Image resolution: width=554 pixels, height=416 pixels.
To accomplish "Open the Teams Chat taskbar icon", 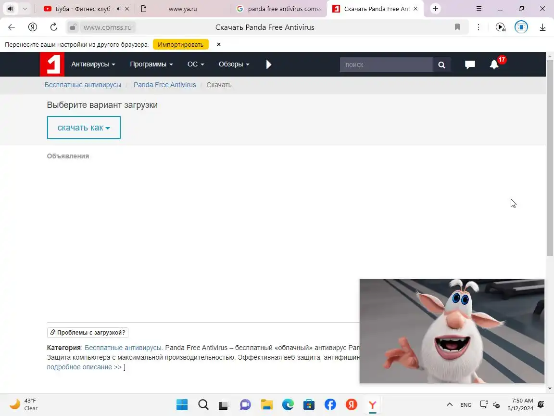I will (246, 404).
